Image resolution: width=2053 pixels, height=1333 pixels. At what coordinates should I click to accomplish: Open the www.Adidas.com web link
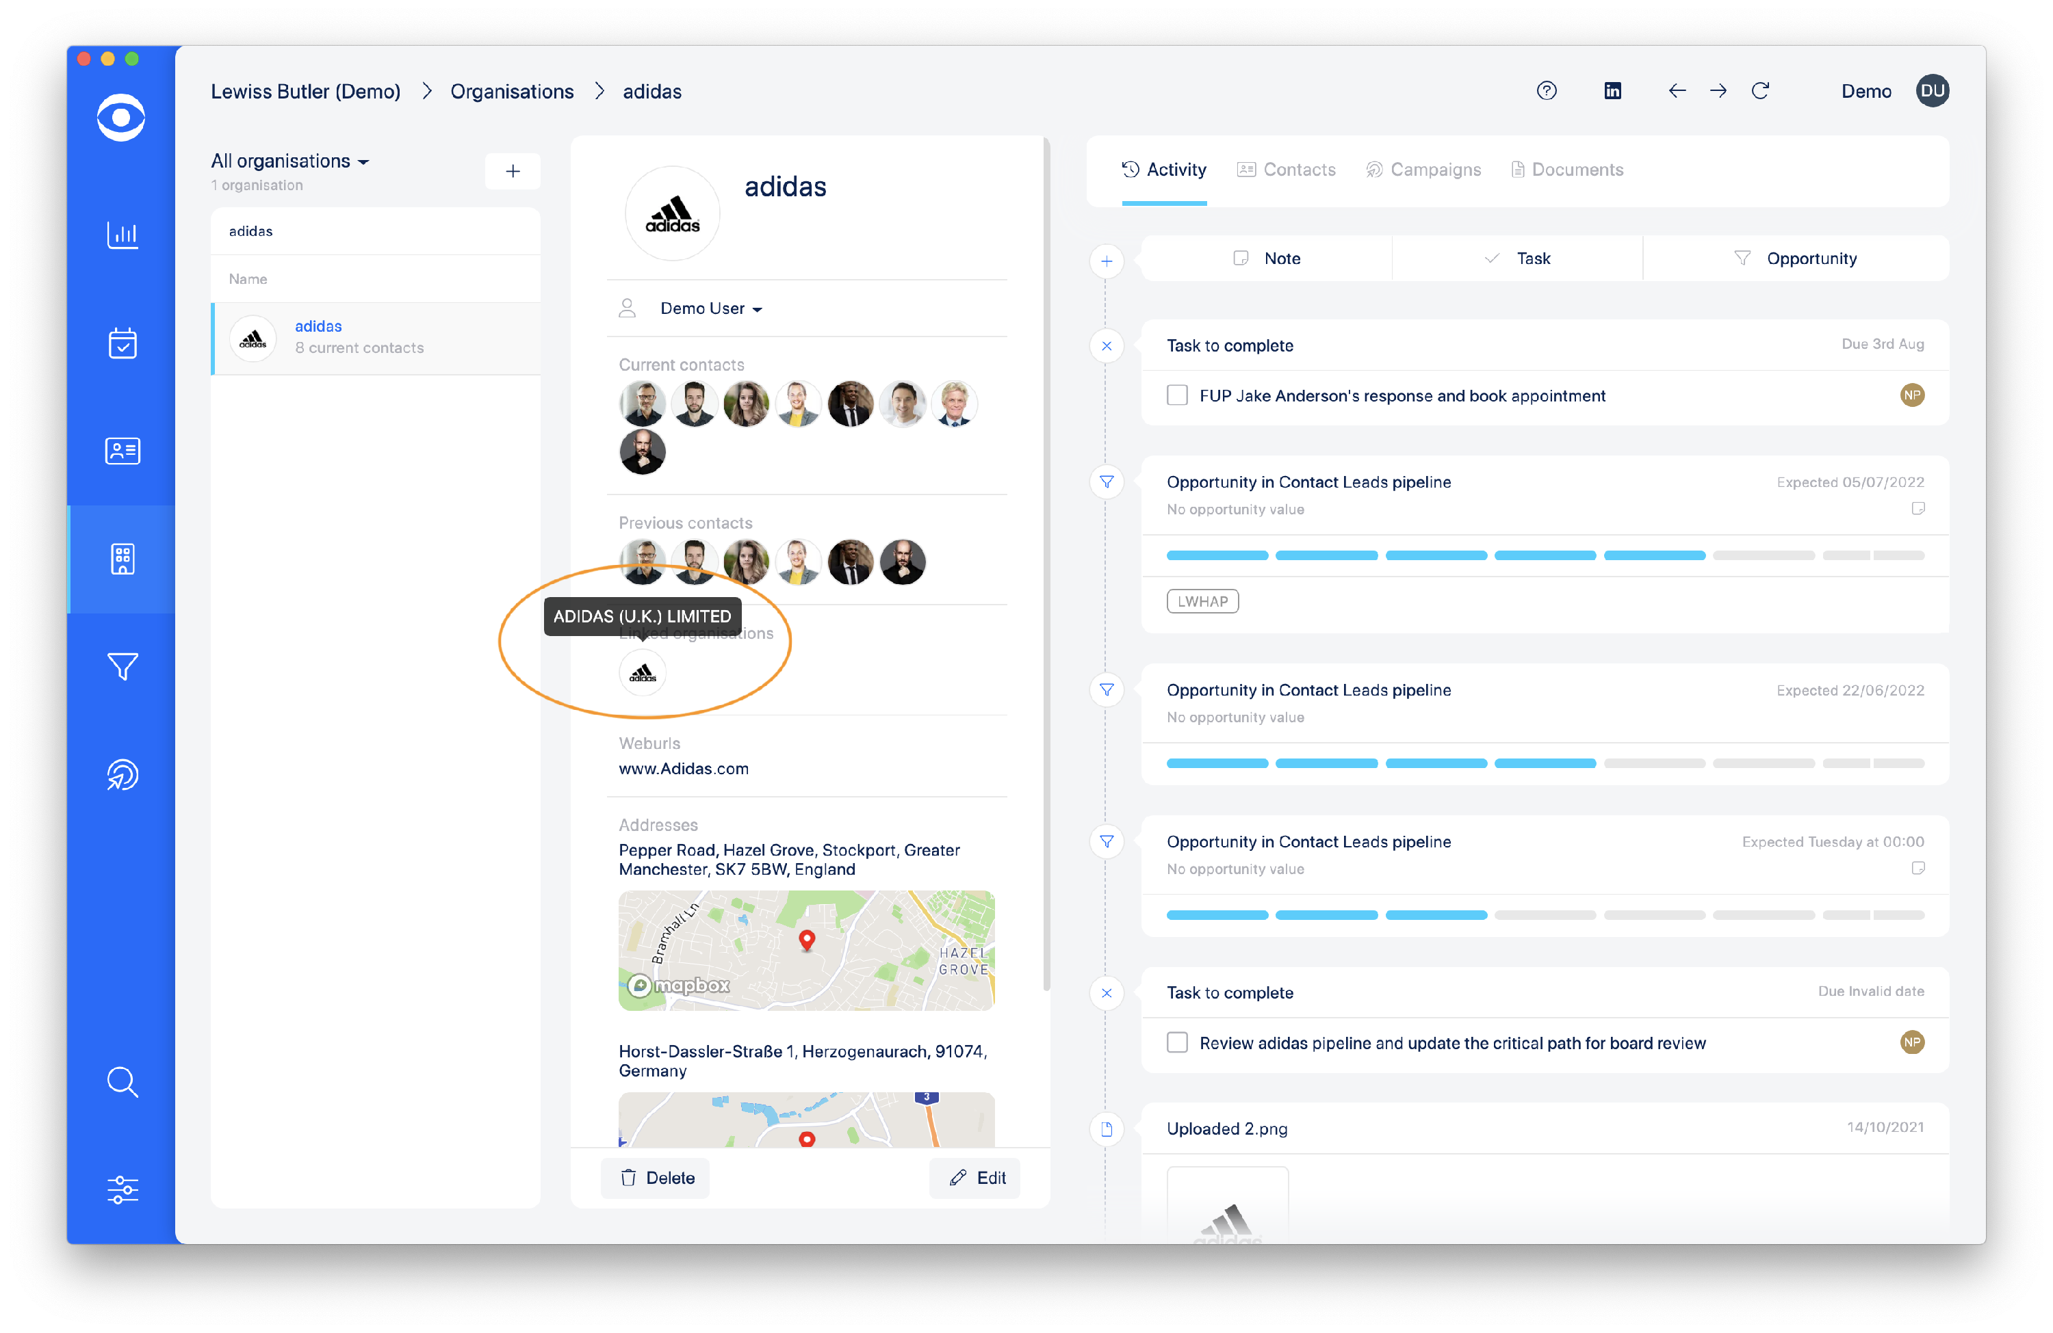click(x=683, y=768)
